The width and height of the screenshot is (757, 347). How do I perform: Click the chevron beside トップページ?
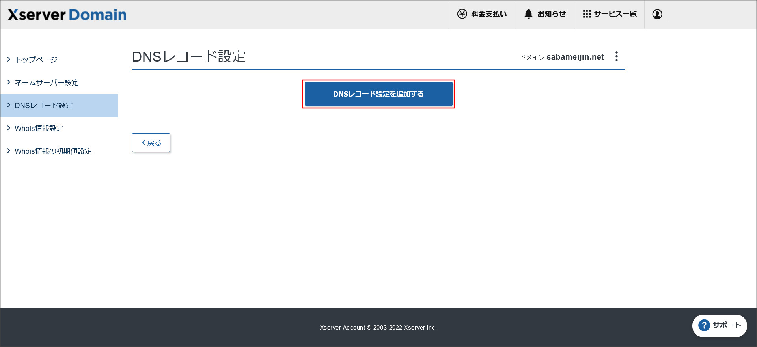click(9, 60)
